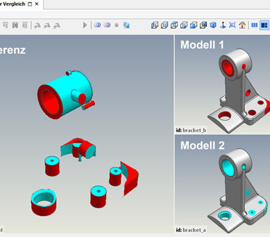This screenshot has width=270, height=237.
Task: Close the Vergleich tab
Action: click(37, 4)
